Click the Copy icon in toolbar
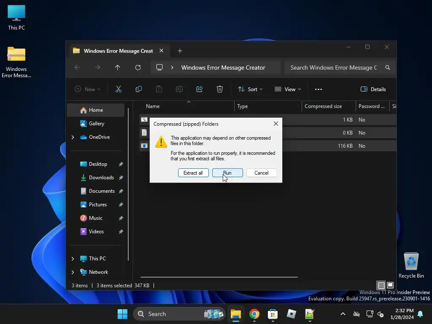Viewport: 432px width, 324px height. click(x=138, y=89)
